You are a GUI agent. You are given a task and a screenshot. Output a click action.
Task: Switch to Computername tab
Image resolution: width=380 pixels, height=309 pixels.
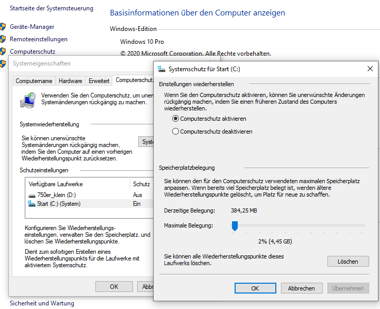34,81
